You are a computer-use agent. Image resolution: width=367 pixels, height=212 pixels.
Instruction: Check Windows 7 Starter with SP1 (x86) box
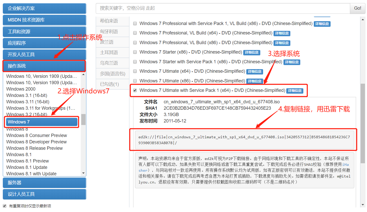[135, 62]
